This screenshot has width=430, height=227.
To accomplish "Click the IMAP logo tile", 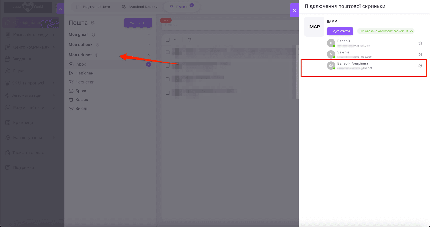I will [314, 27].
